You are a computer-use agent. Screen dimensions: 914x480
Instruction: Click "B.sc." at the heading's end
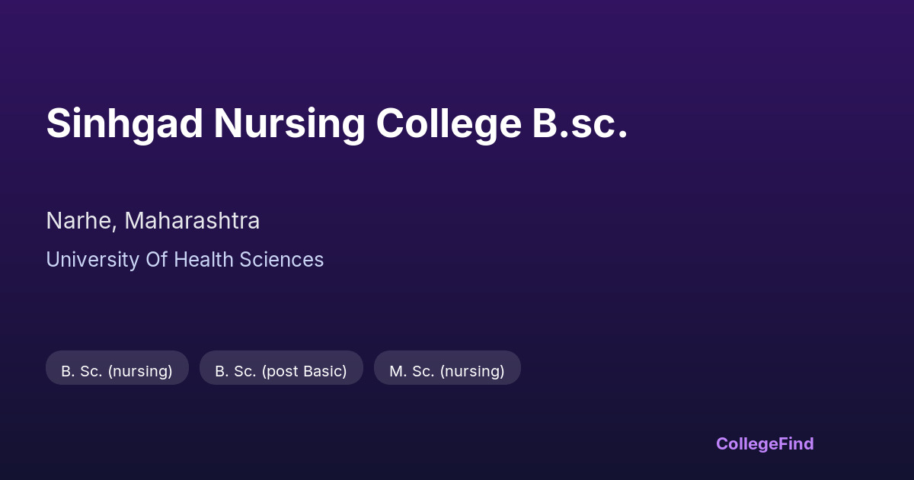pos(580,123)
